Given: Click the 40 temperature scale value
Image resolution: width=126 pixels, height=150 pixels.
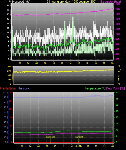Looking at the screenshot, I should (x=117, y=92).
